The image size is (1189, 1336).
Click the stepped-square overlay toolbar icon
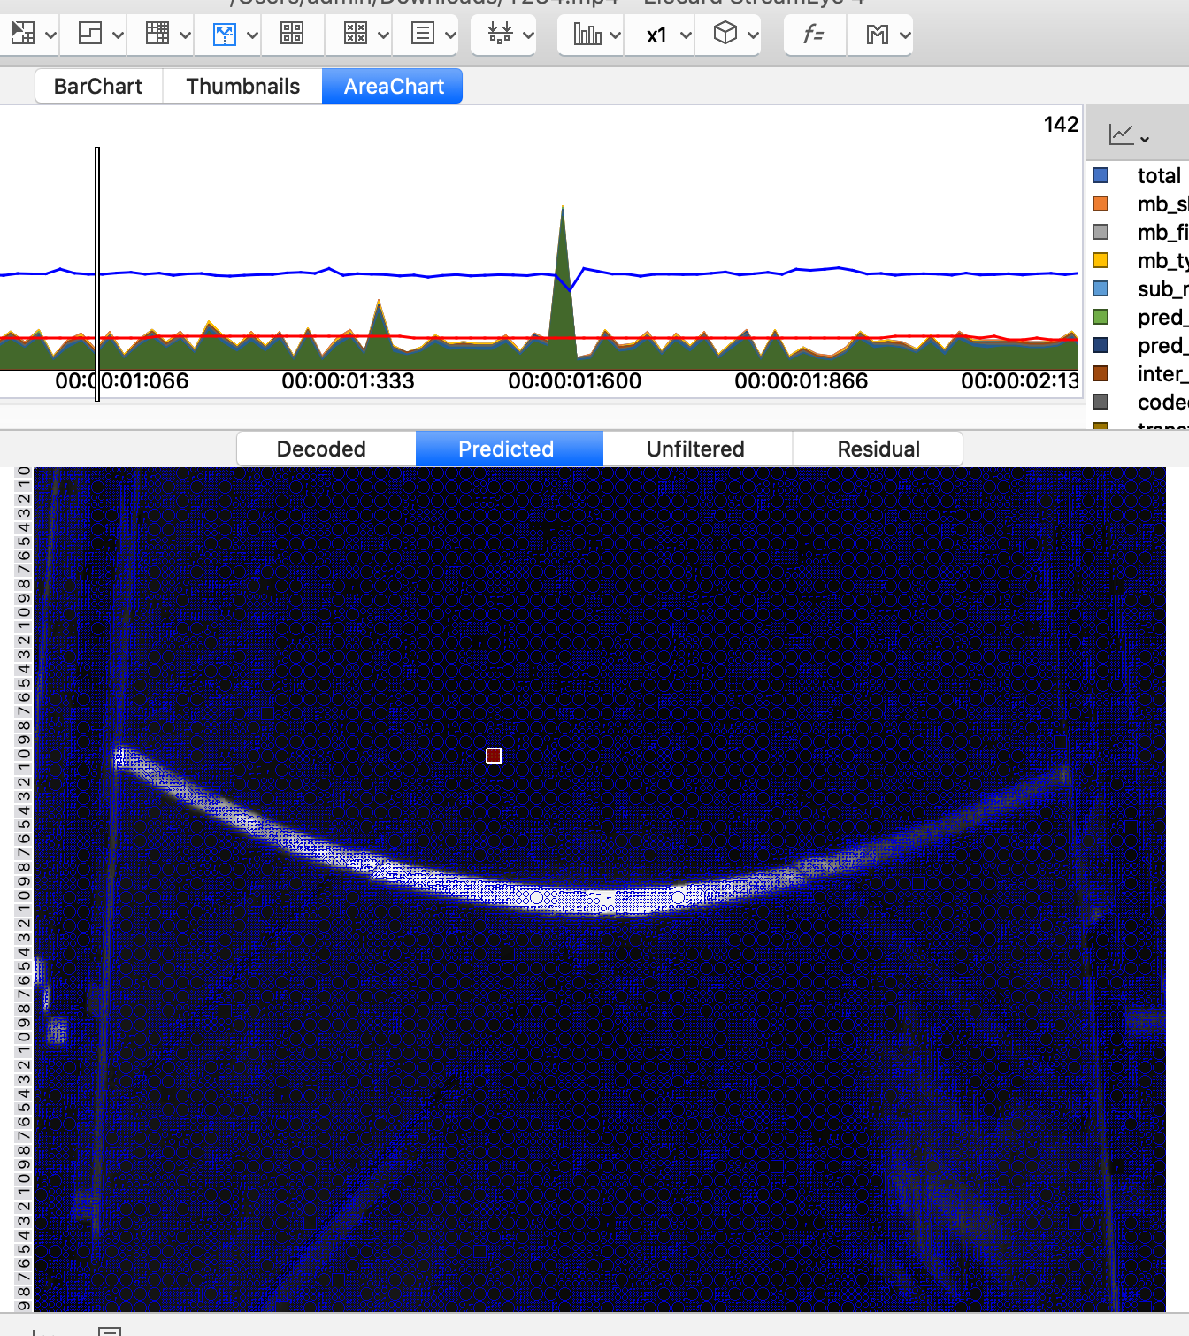coord(90,35)
